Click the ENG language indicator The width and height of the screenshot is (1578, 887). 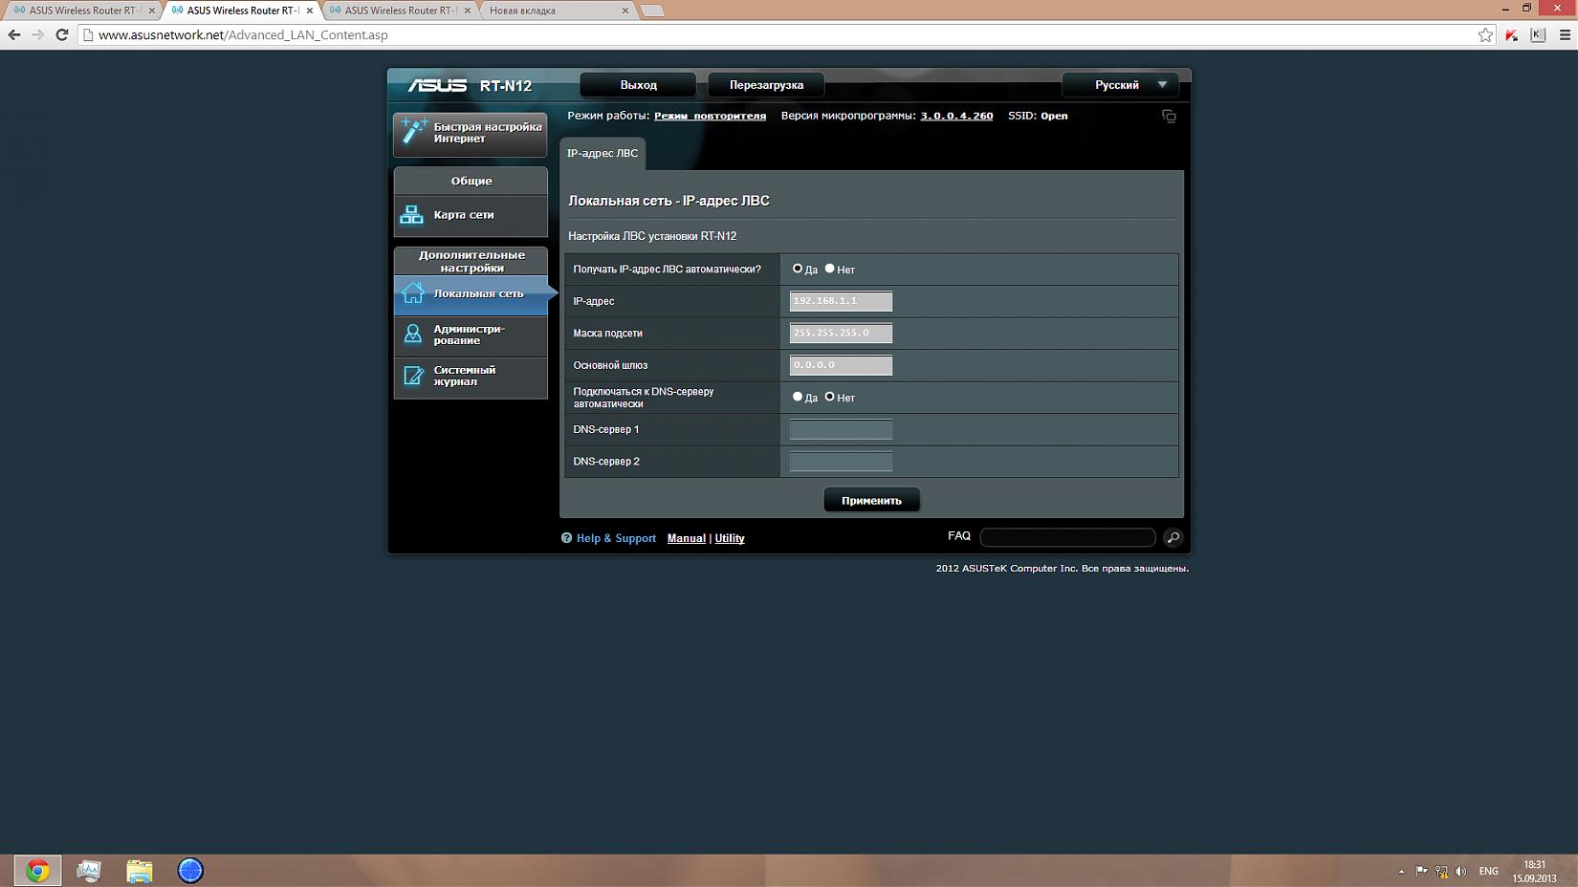1488,872
